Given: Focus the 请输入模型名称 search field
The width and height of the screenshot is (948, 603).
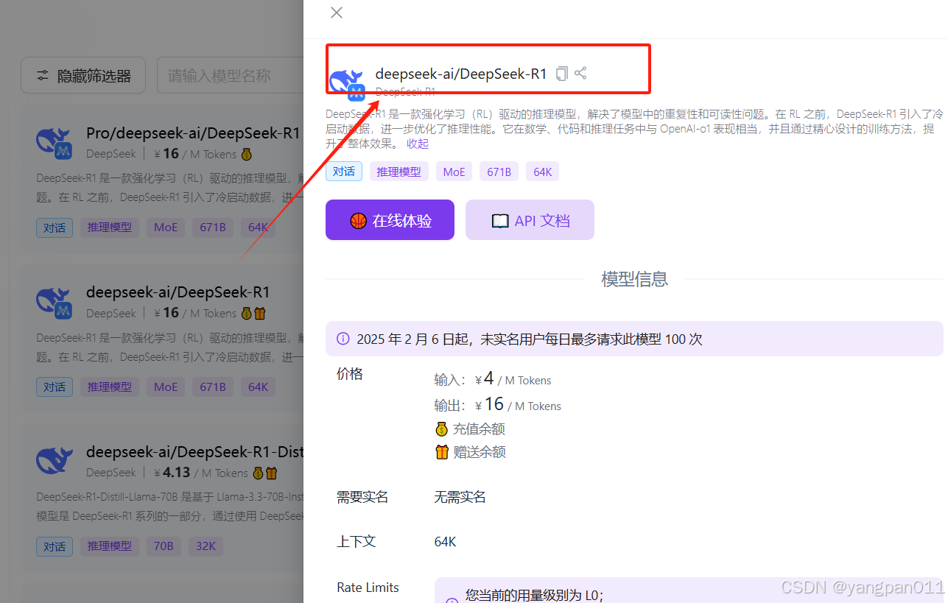Looking at the screenshot, I should click(231, 75).
